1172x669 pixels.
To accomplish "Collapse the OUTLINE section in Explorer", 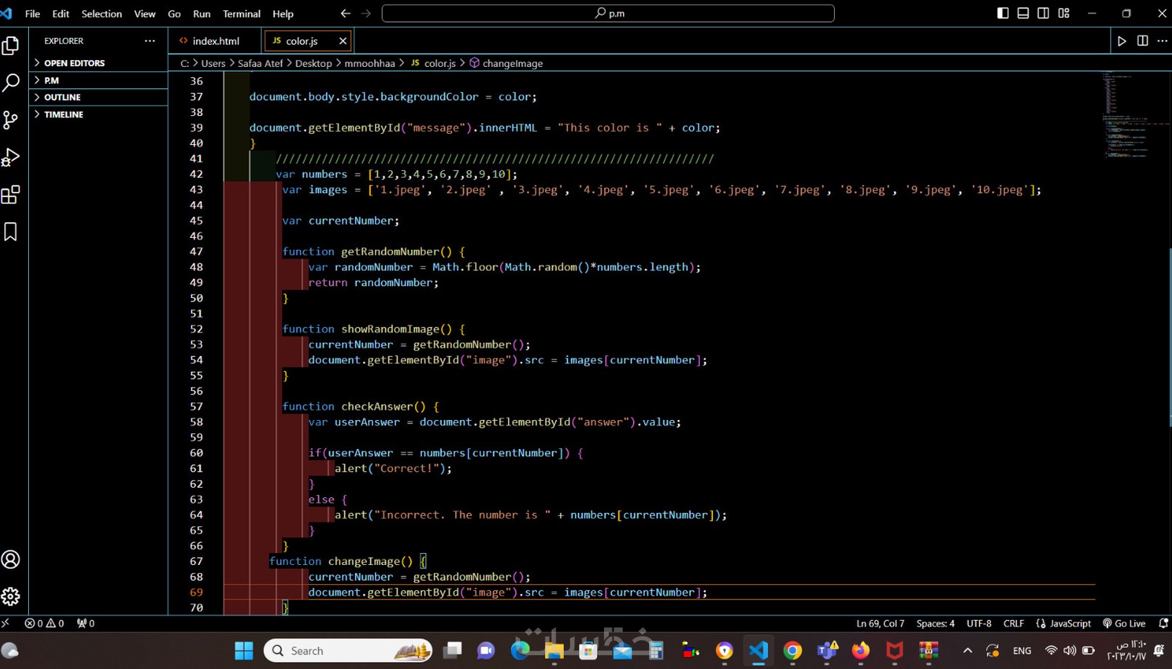I will click(63, 97).
